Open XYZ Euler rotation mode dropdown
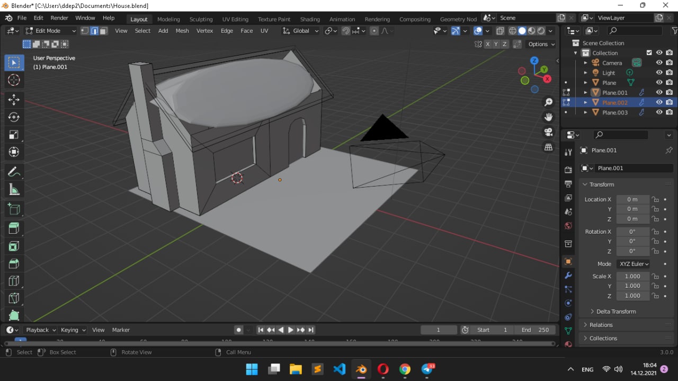This screenshot has width=678, height=381. click(x=633, y=264)
